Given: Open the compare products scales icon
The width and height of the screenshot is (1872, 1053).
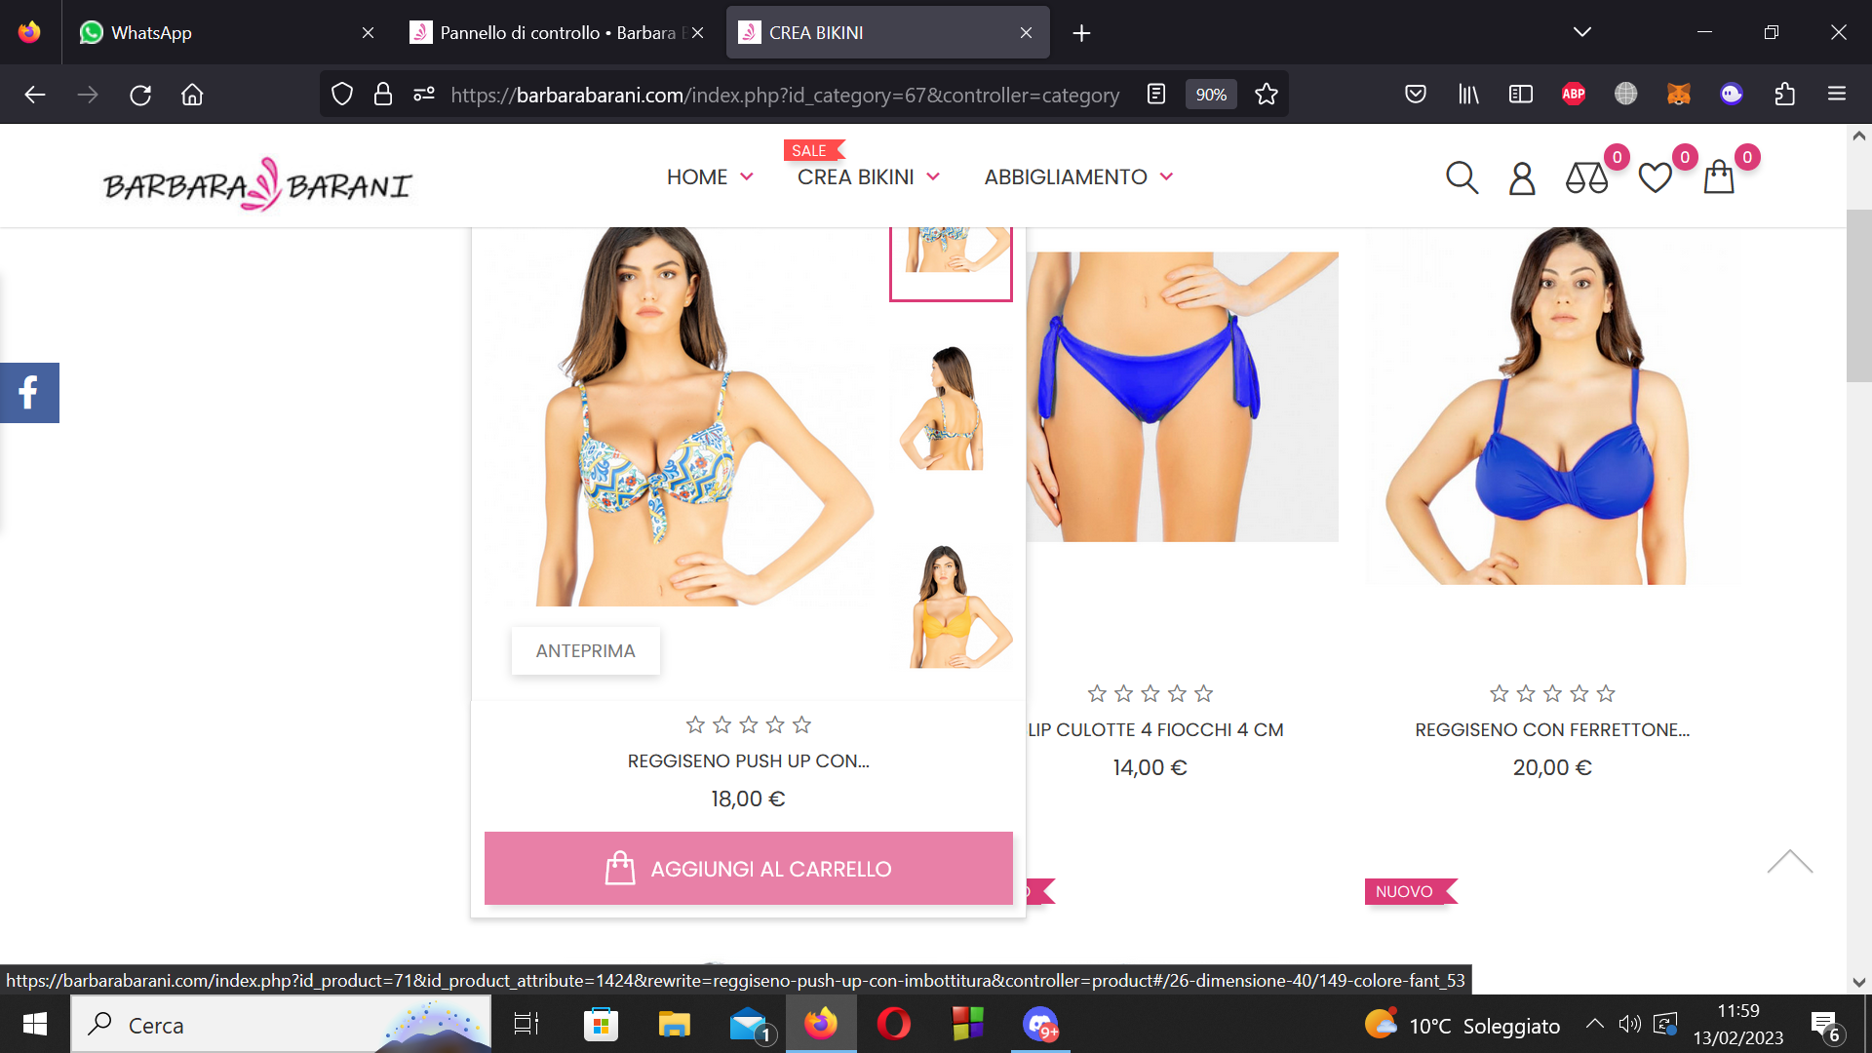Looking at the screenshot, I should [1586, 178].
